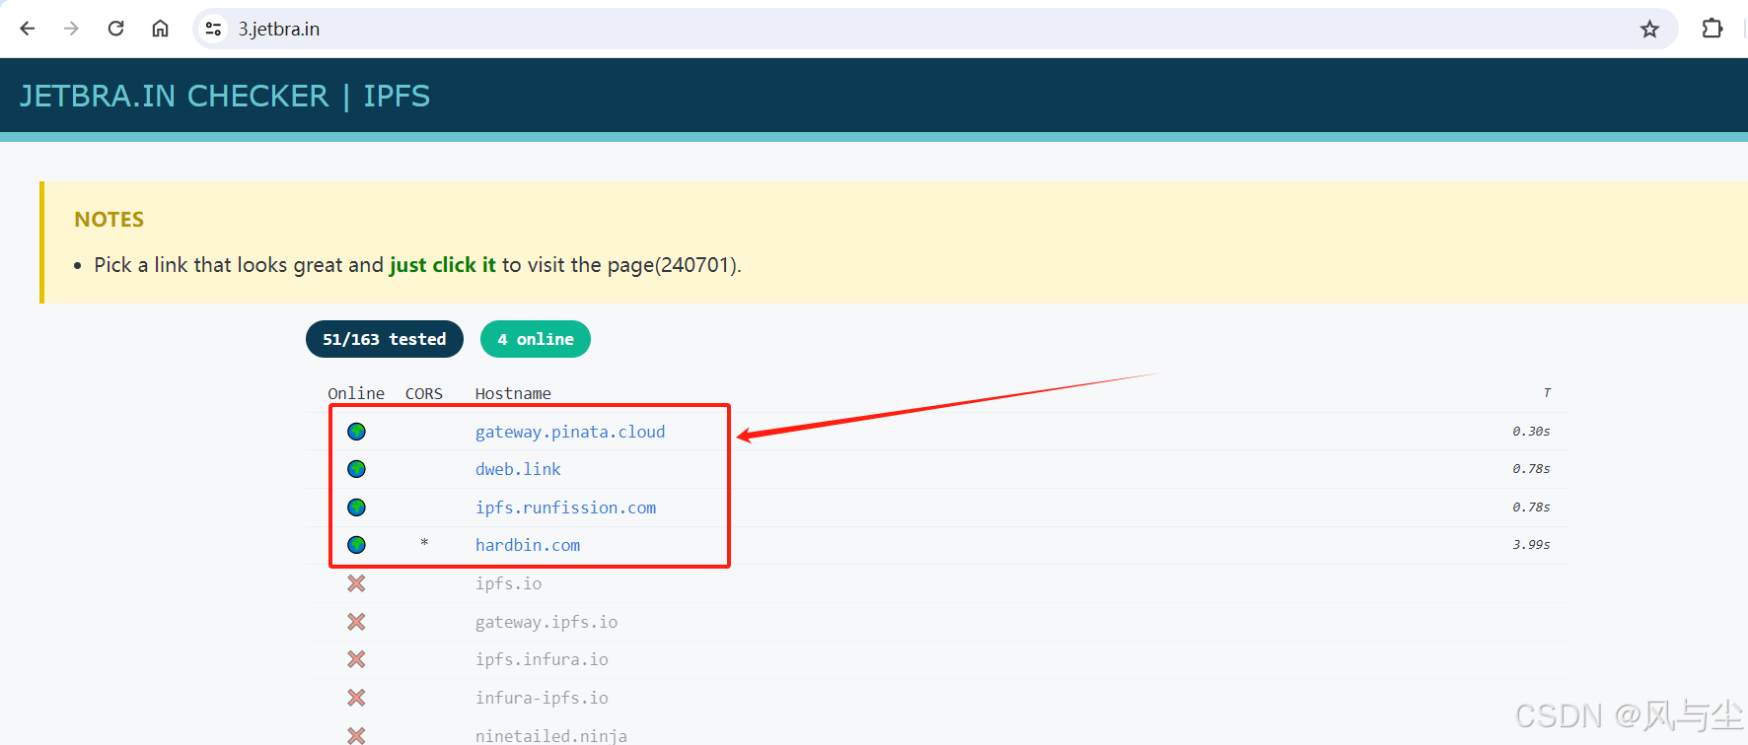Click the 'Online' column header
The image size is (1748, 745).
click(x=356, y=393)
